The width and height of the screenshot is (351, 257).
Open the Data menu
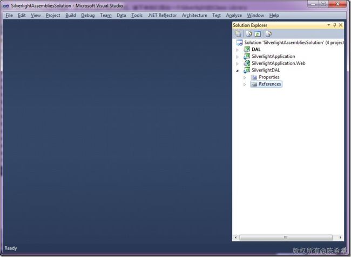tap(122, 15)
